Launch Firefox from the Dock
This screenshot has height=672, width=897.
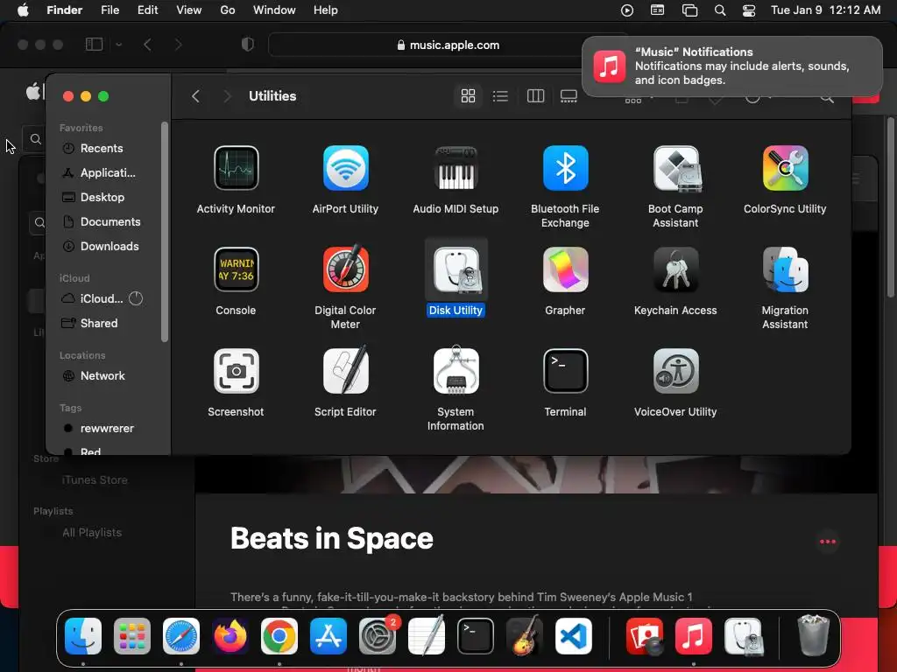pos(230,636)
